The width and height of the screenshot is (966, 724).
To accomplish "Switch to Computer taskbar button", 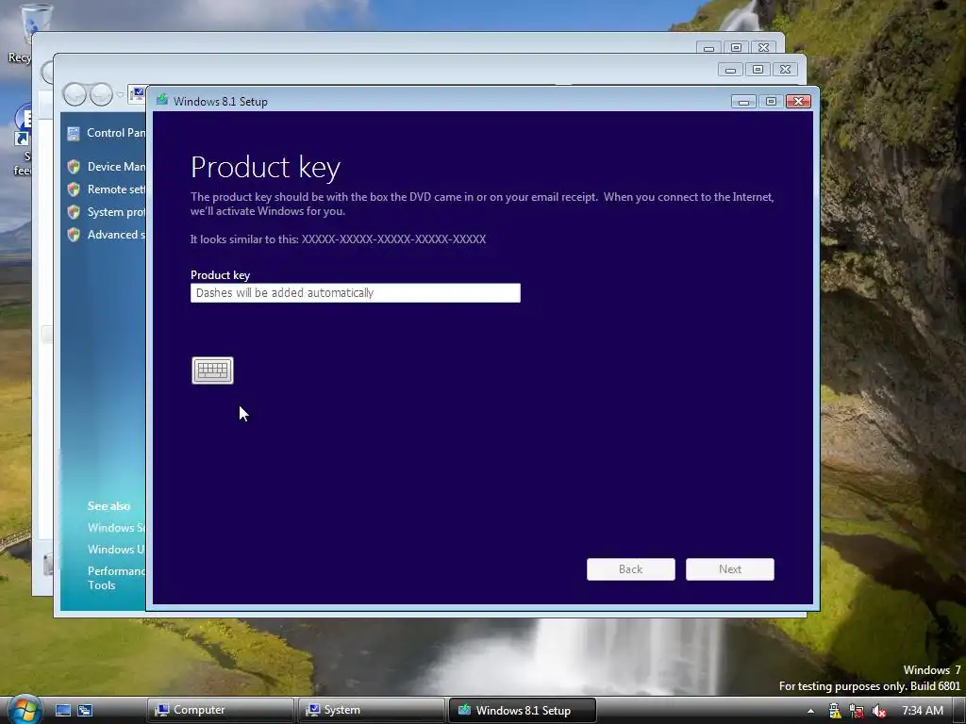I will click(221, 711).
